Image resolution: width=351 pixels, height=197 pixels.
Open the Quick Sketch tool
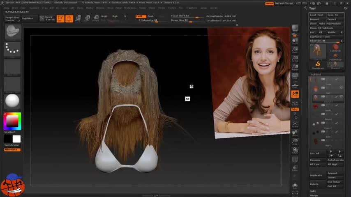pos(47,18)
